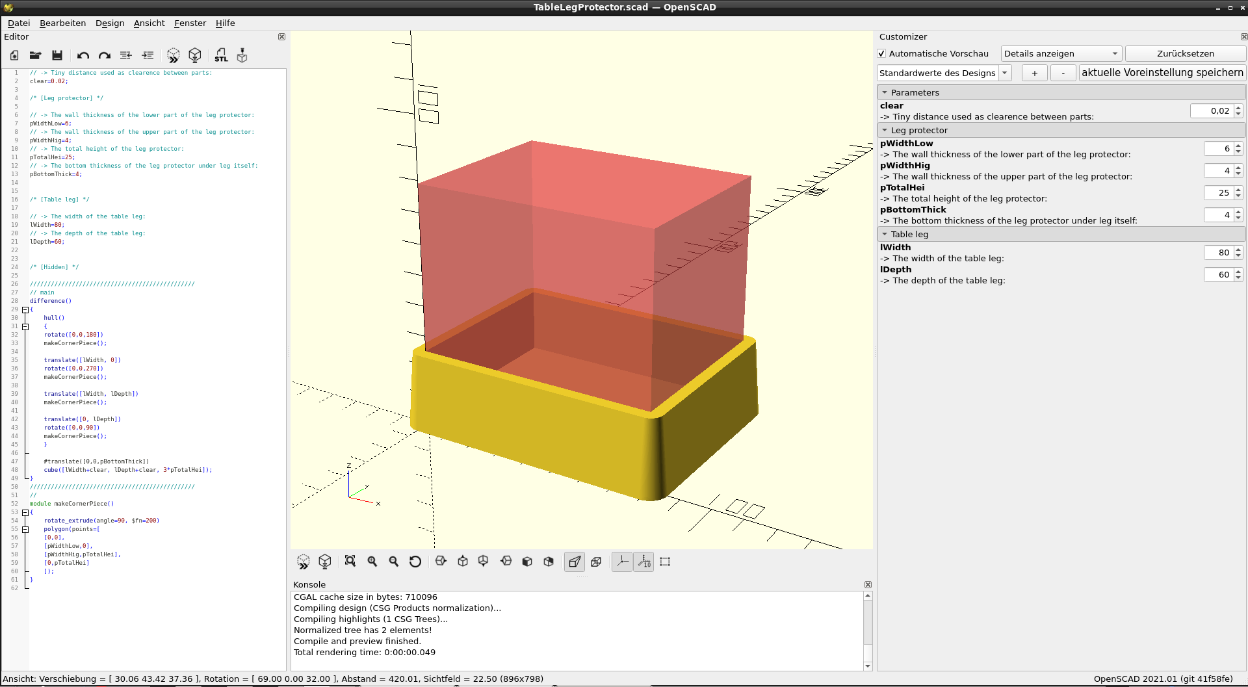Toggle Automatische Vorschau checkbox
This screenshot has height=687, width=1248.
click(882, 54)
